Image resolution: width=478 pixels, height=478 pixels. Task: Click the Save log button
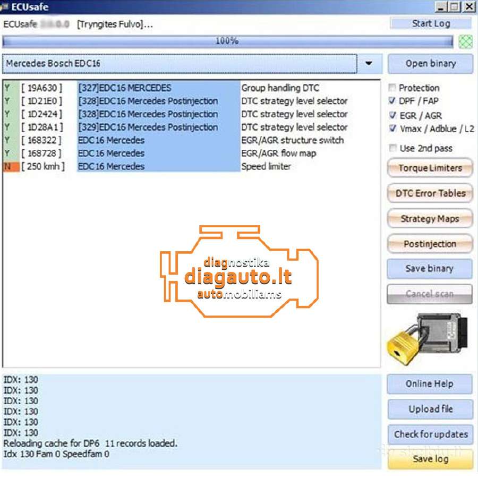pyautogui.click(x=430, y=459)
